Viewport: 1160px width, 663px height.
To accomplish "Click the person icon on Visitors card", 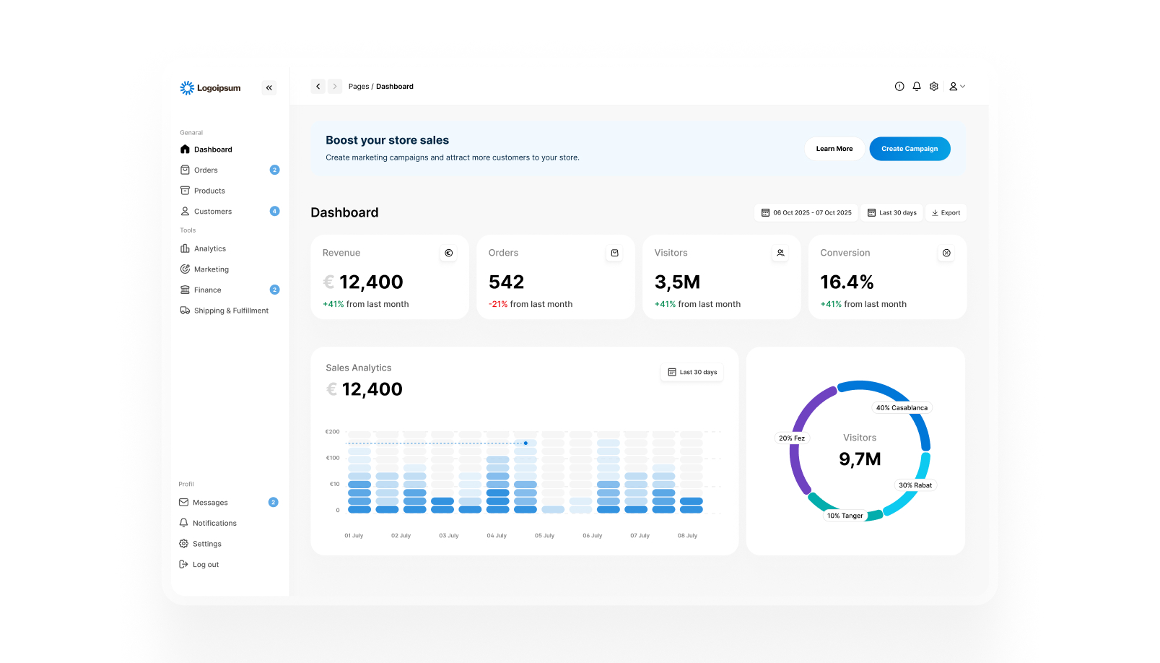I will 781,253.
